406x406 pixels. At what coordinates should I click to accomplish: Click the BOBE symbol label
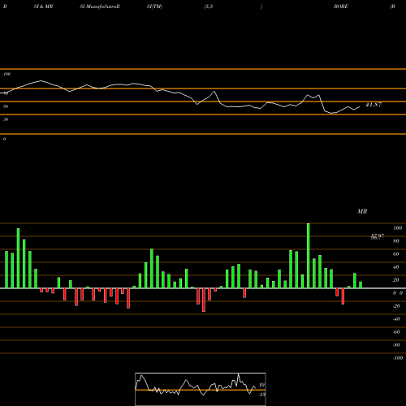341,6
